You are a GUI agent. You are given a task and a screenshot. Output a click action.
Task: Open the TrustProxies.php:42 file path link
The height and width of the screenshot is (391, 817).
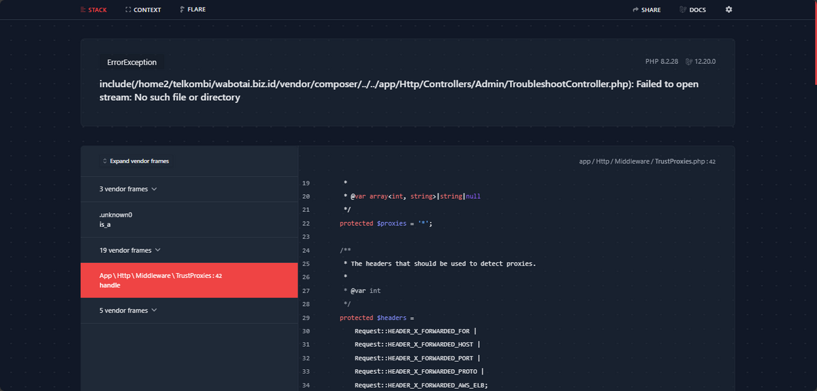point(647,161)
